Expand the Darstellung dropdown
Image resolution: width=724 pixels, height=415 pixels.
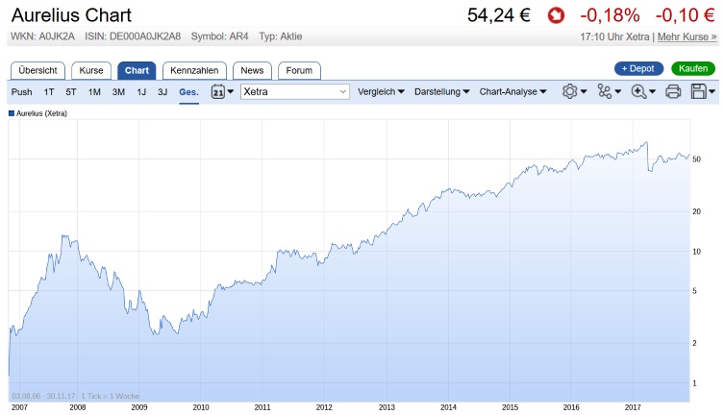coord(442,92)
